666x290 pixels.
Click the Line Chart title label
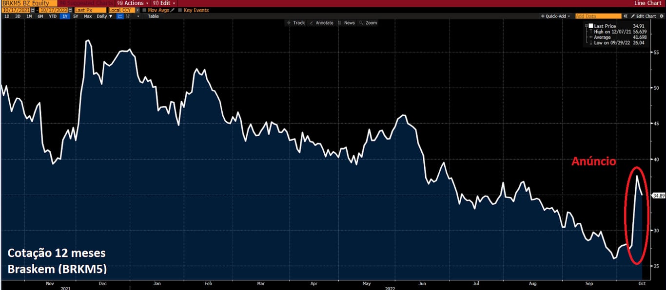(648, 3)
